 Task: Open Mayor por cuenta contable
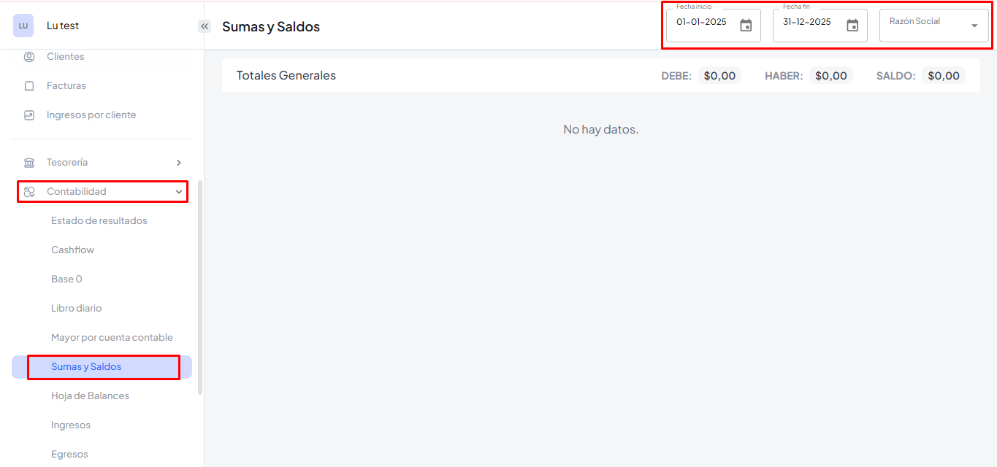112,338
